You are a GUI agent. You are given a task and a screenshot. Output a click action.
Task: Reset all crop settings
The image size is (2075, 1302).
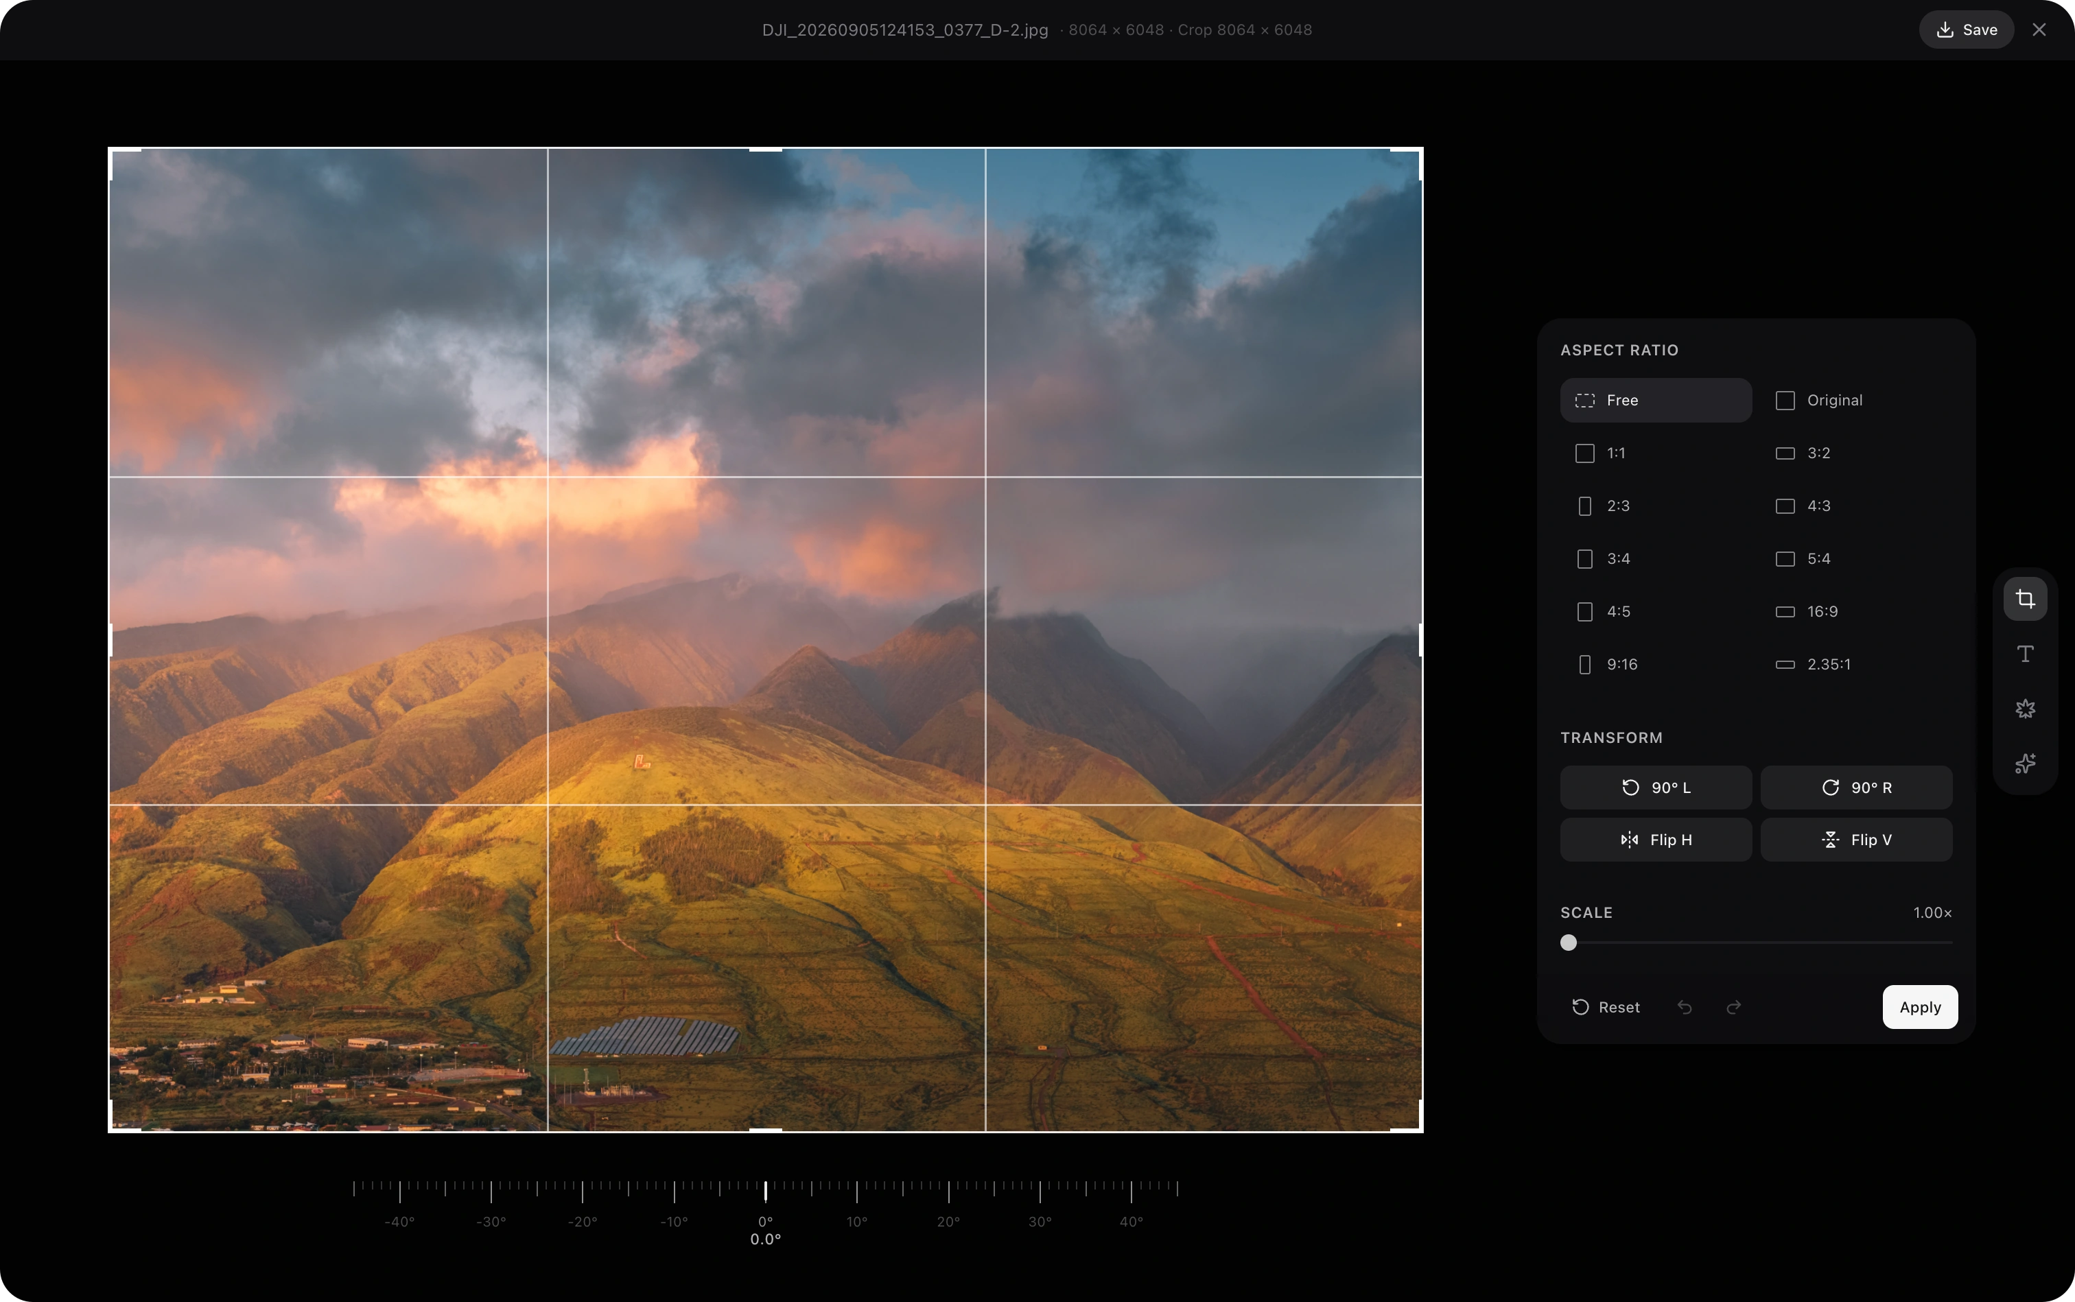[x=1606, y=1006]
